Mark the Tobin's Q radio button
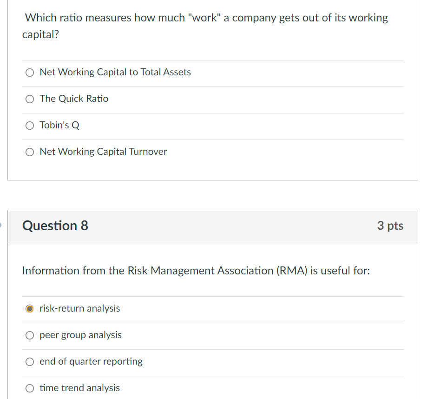Viewport: 448px width, 399px height. coord(30,126)
